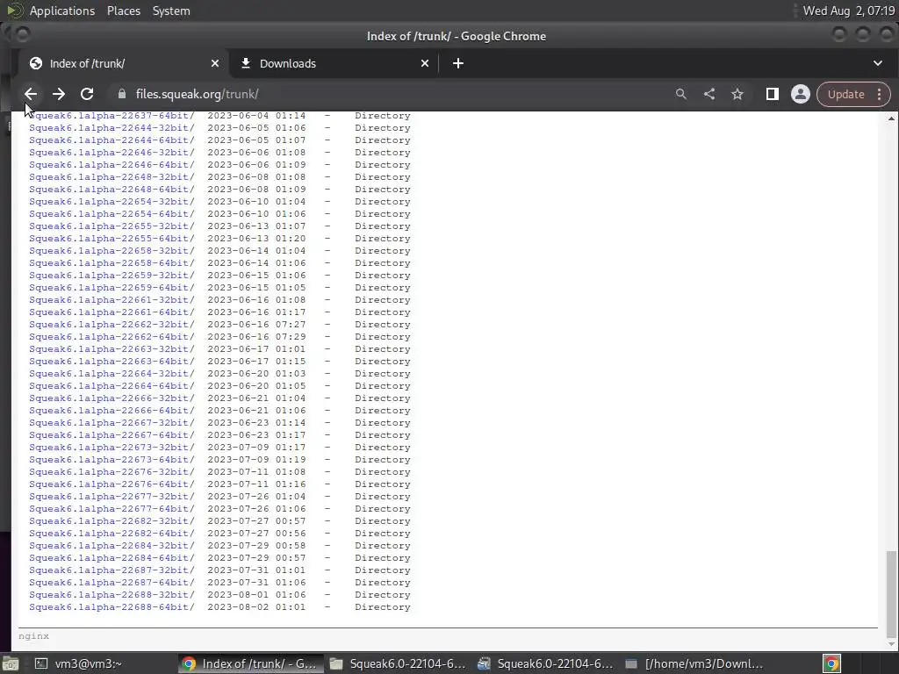This screenshot has width=899, height=674.
Task: Select the Index of /trunk/ tab
Action: pos(123,63)
